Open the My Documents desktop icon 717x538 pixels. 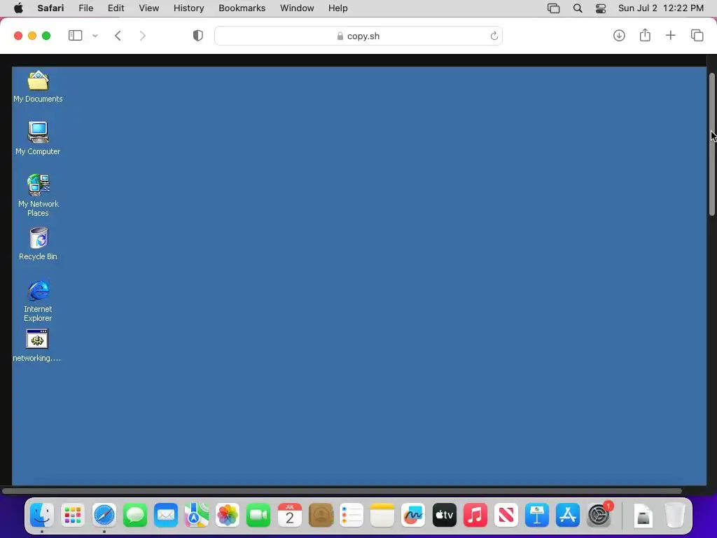(x=38, y=86)
